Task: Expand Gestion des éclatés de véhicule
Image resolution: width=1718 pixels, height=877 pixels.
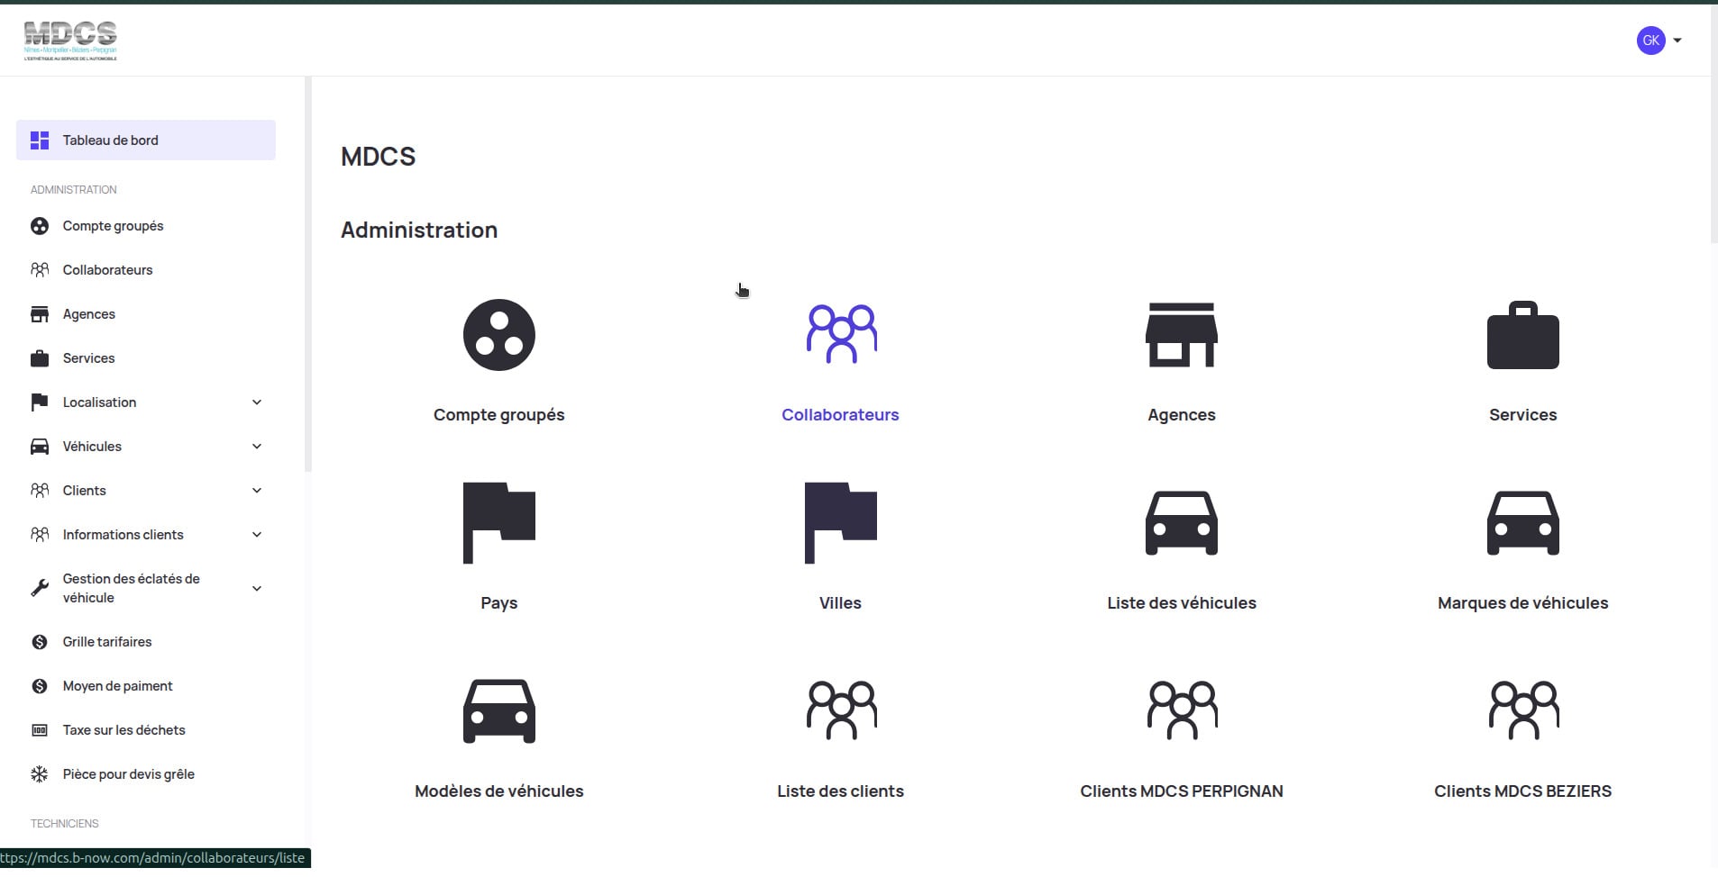Action: [x=257, y=588]
